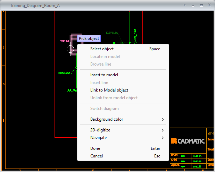Screen dimensions: 215x172
Task: Choose Unlink from model object
Action: pyautogui.click(x=114, y=98)
